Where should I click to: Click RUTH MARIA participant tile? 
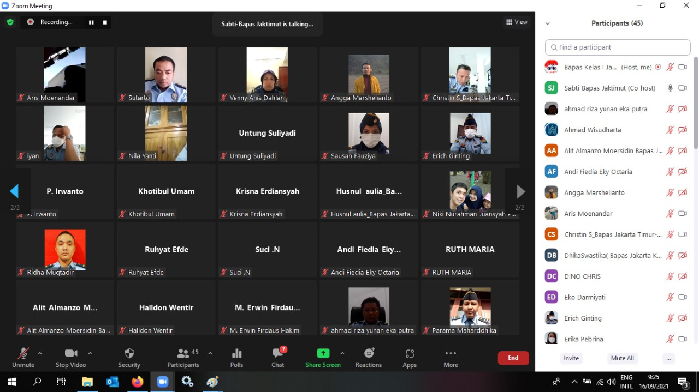click(x=470, y=249)
